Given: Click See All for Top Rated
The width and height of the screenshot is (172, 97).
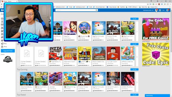Looking at the screenshot, I should 134,95.
